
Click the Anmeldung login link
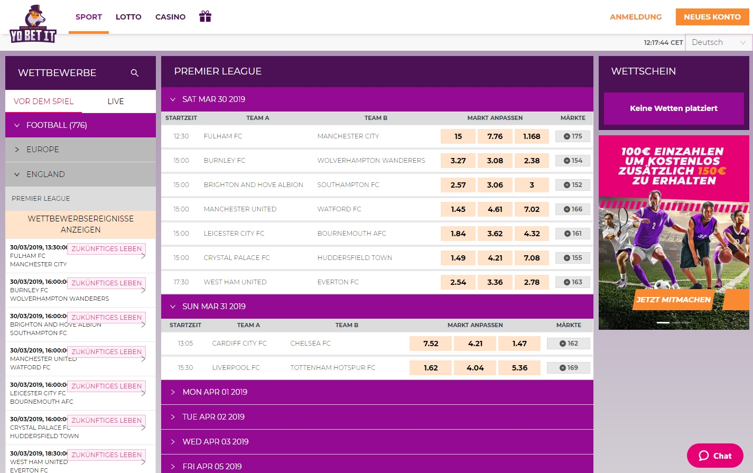pyautogui.click(x=636, y=17)
